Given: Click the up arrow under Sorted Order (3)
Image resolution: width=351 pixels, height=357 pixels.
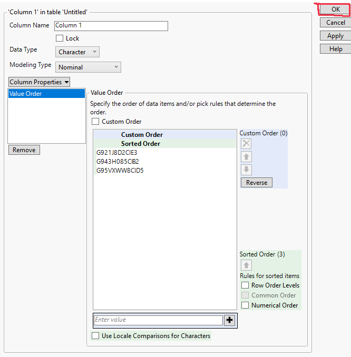Looking at the screenshot, I should click(x=246, y=265).
